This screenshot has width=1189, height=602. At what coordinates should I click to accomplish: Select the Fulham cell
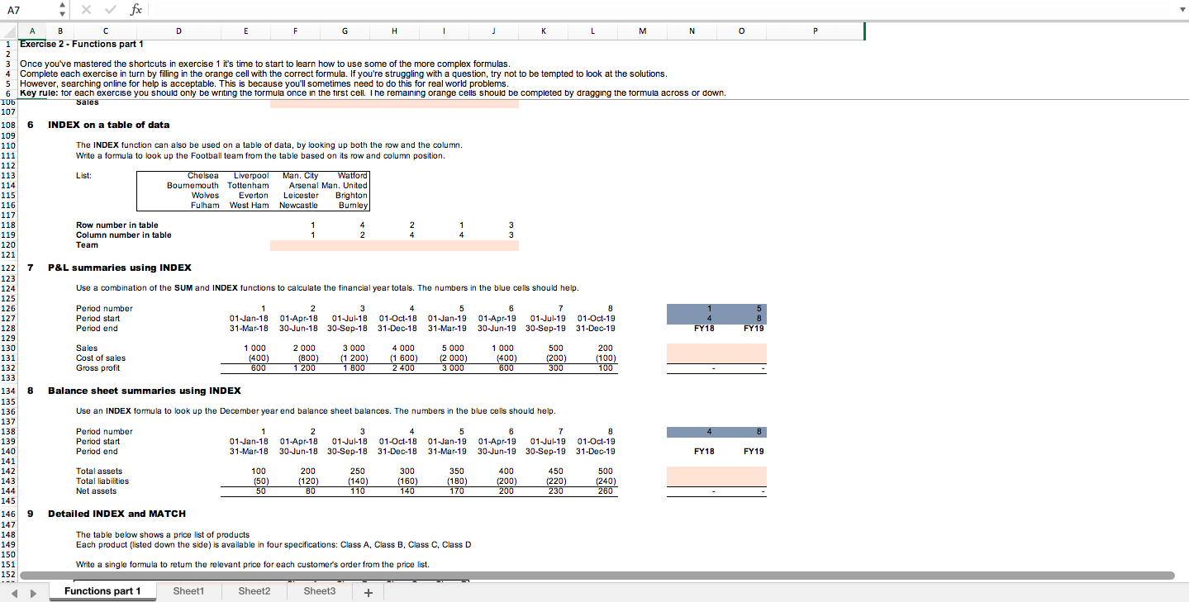tap(206, 206)
